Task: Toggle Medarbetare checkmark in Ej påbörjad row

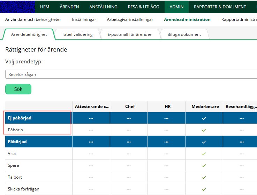Action: pos(204,118)
